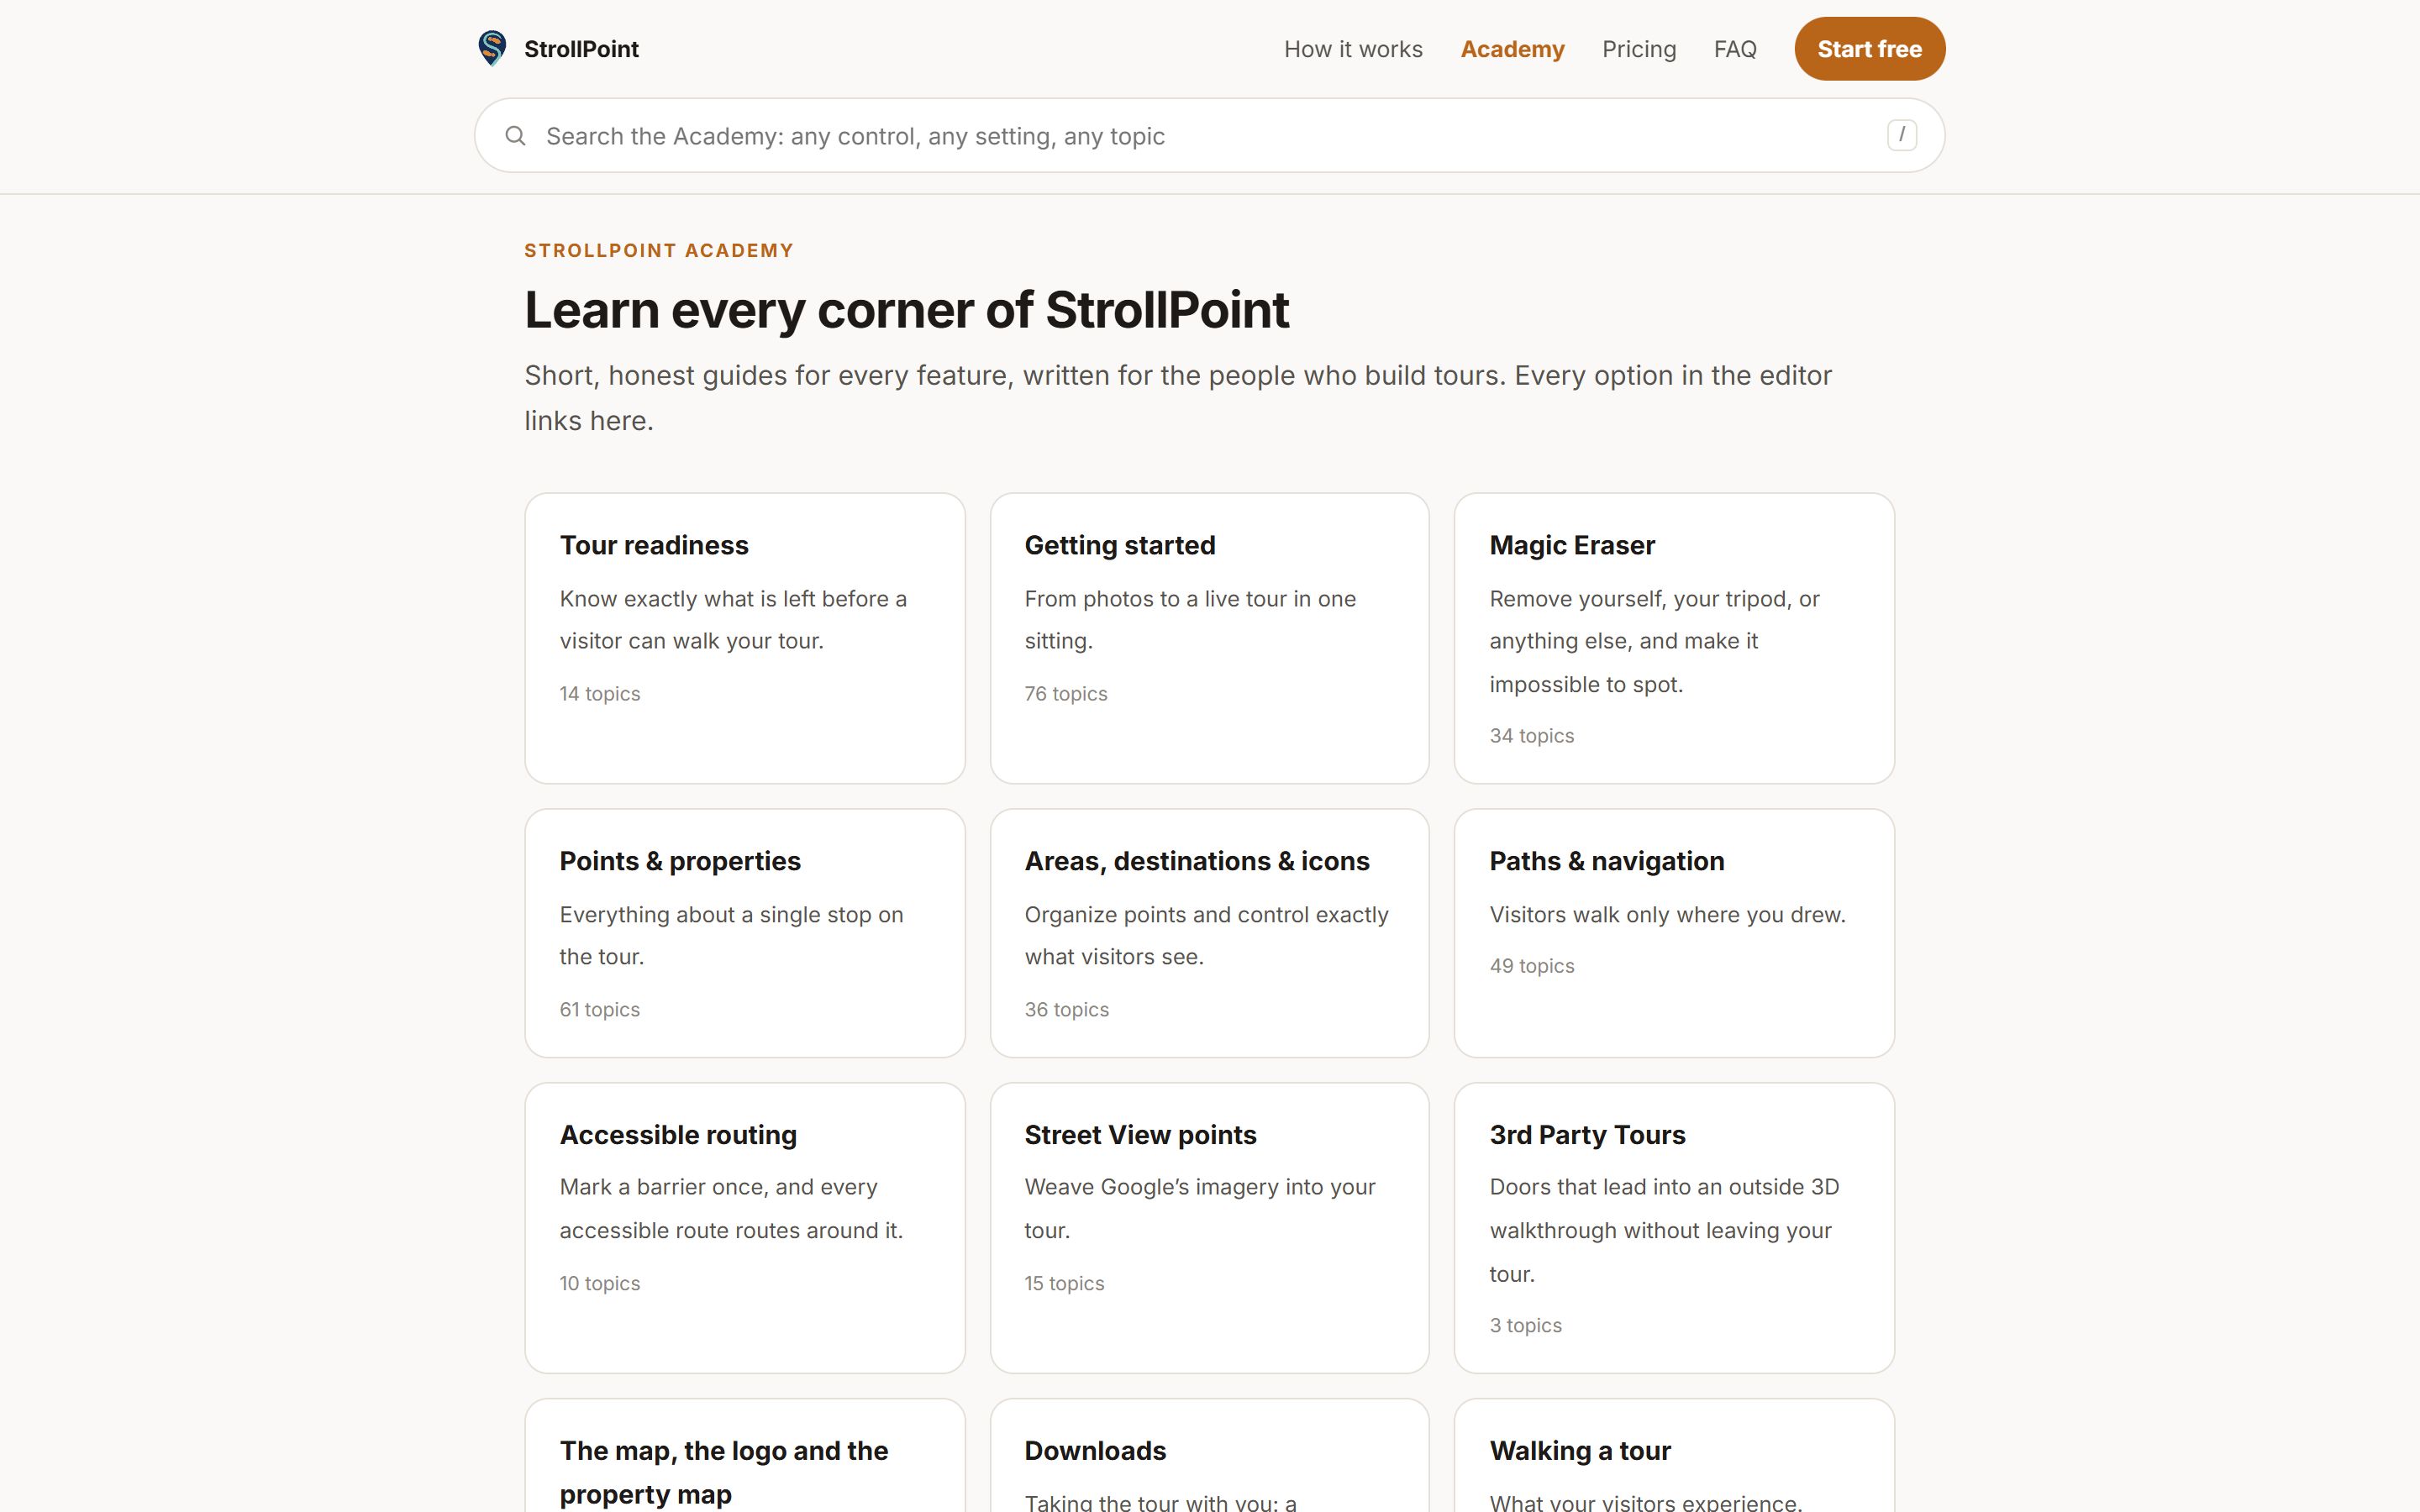Click the '36 topics' count text

(x=1066, y=1010)
